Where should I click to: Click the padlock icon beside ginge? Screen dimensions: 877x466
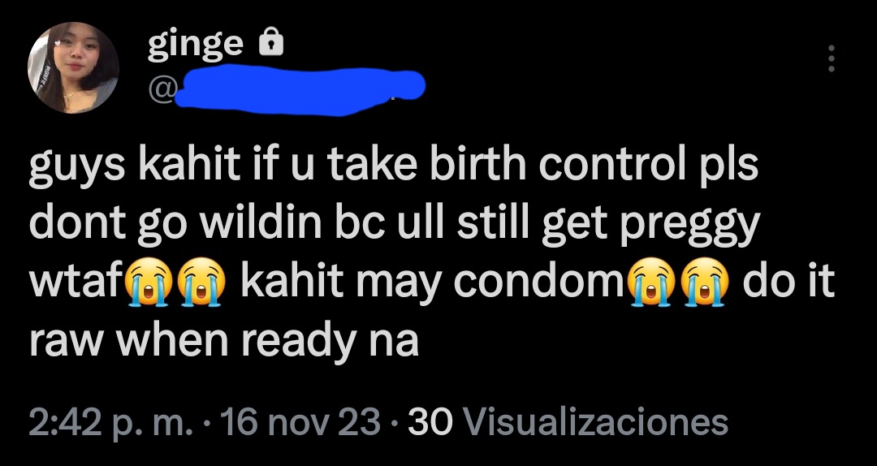coord(270,42)
